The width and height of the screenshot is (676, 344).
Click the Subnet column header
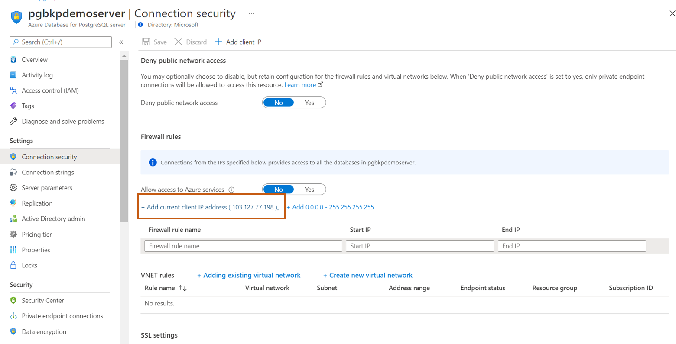[x=327, y=288]
